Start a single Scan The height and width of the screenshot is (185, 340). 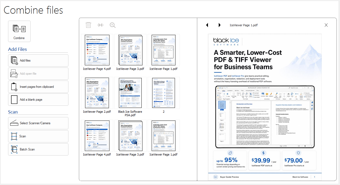click(x=38, y=136)
